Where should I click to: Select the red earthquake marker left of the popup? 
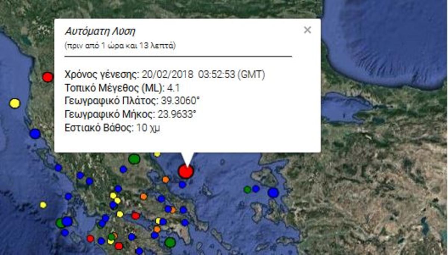[47, 77]
